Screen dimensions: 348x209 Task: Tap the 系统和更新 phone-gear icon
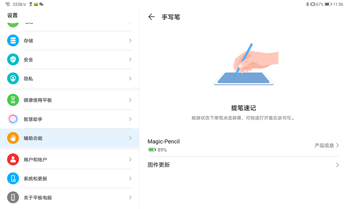tap(13, 178)
